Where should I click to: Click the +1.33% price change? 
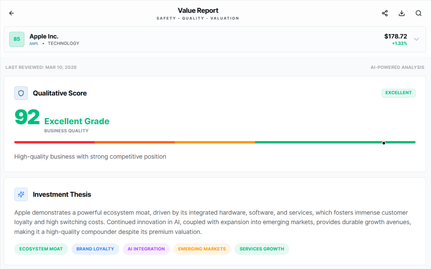(x=400, y=44)
